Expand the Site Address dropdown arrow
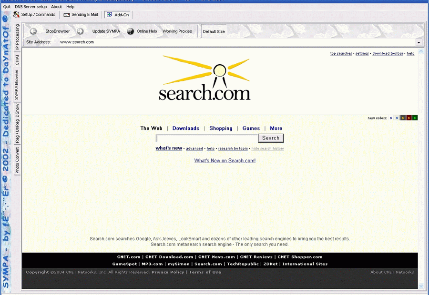429x295 pixels. pos(419,42)
